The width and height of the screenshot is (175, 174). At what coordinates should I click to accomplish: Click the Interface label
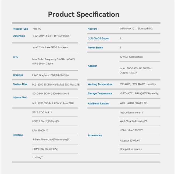18,135
